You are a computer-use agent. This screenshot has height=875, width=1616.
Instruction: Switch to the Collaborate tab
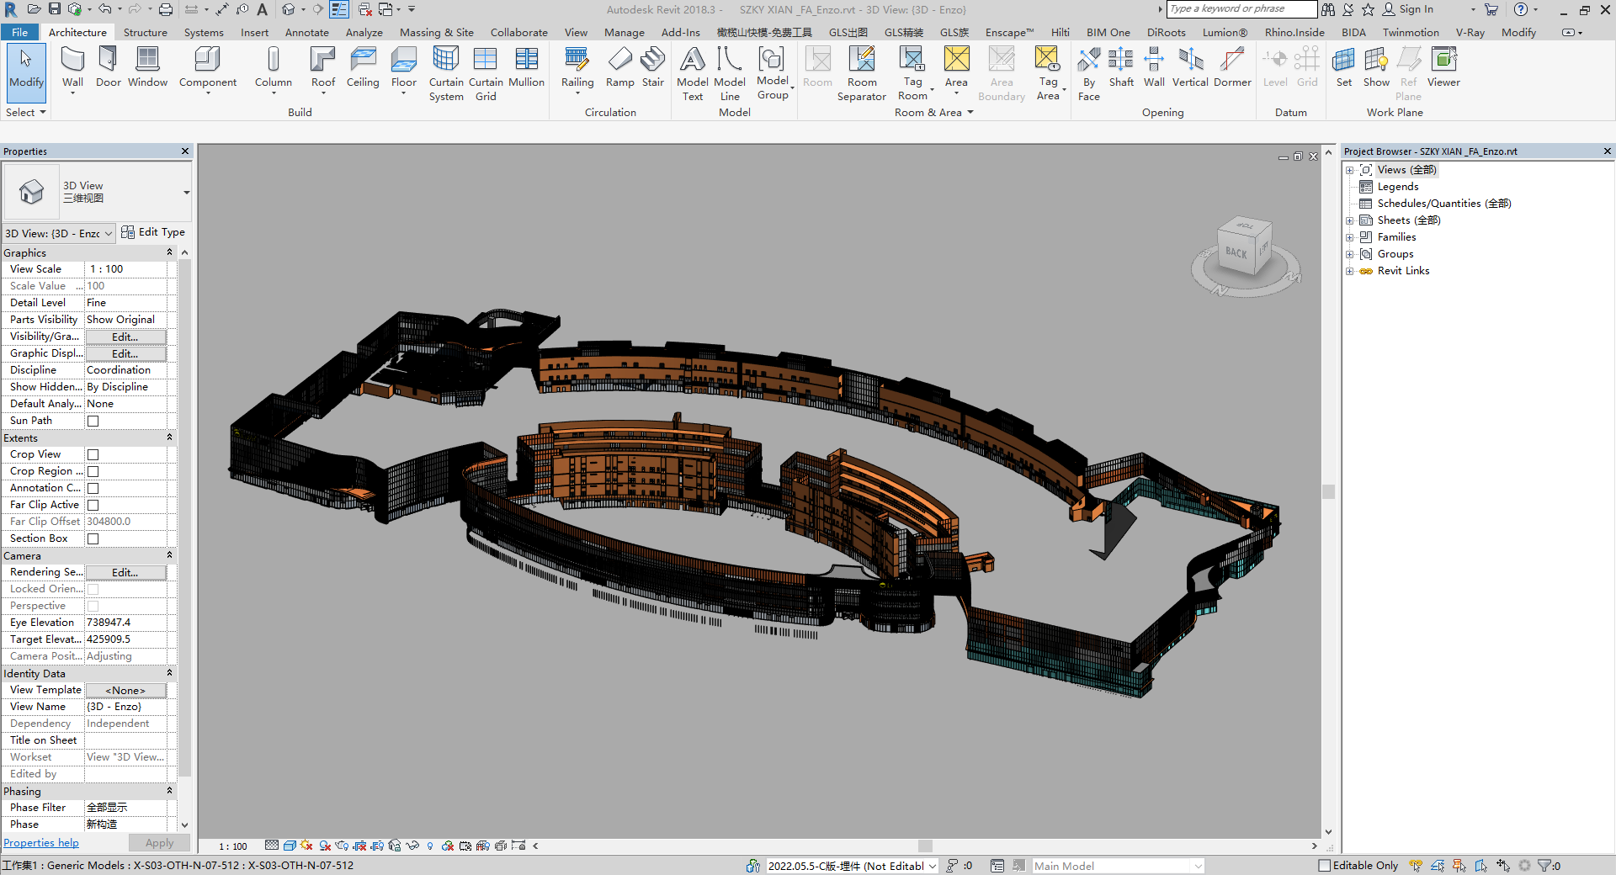coord(518,32)
